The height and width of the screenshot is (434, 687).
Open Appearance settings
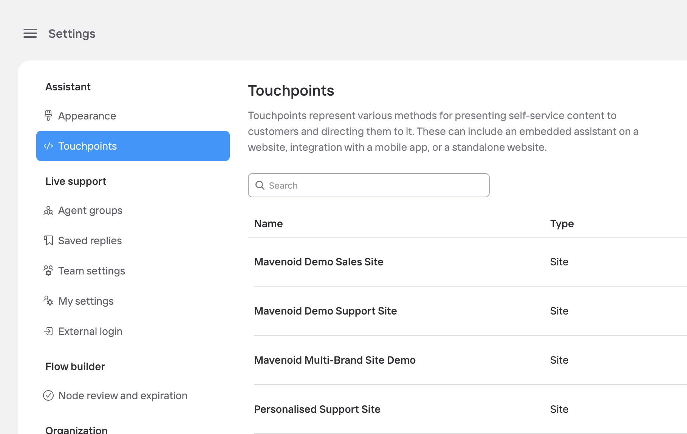pyautogui.click(x=133, y=116)
